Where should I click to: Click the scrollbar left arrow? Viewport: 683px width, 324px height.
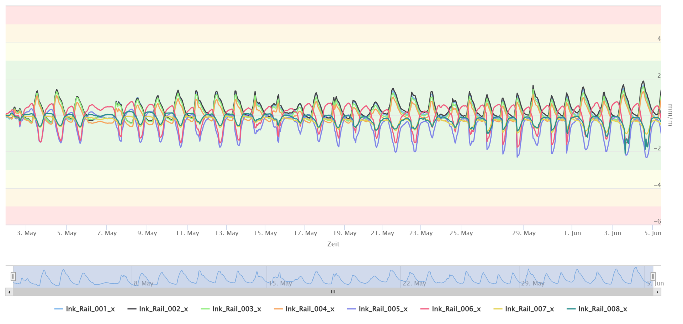pos(9,292)
